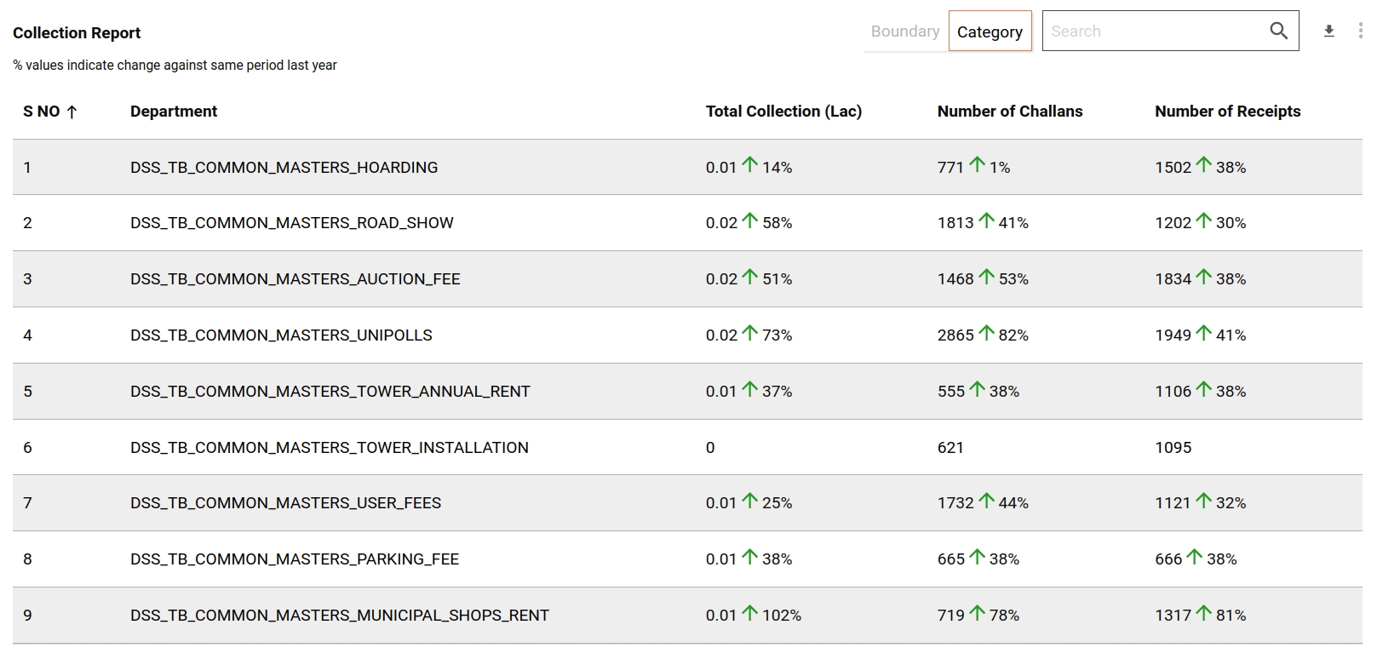Image resolution: width=1377 pixels, height=659 pixels.
Task: Click DSS_TB_COMMON_MASTERS_USER_FEES department name
Action: 285,503
